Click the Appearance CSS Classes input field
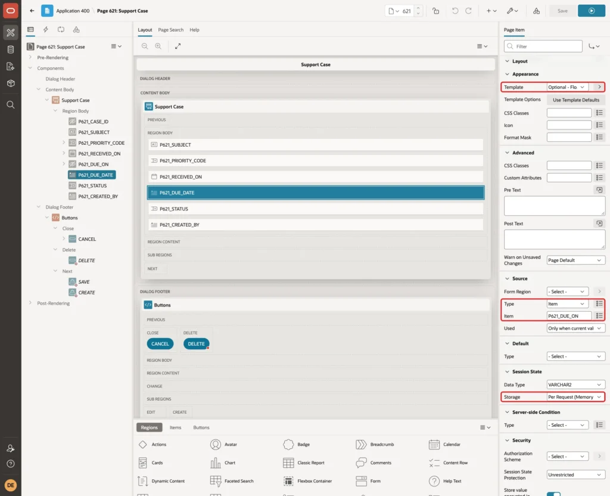This screenshot has width=610, height=496. (x=569, y=113)
